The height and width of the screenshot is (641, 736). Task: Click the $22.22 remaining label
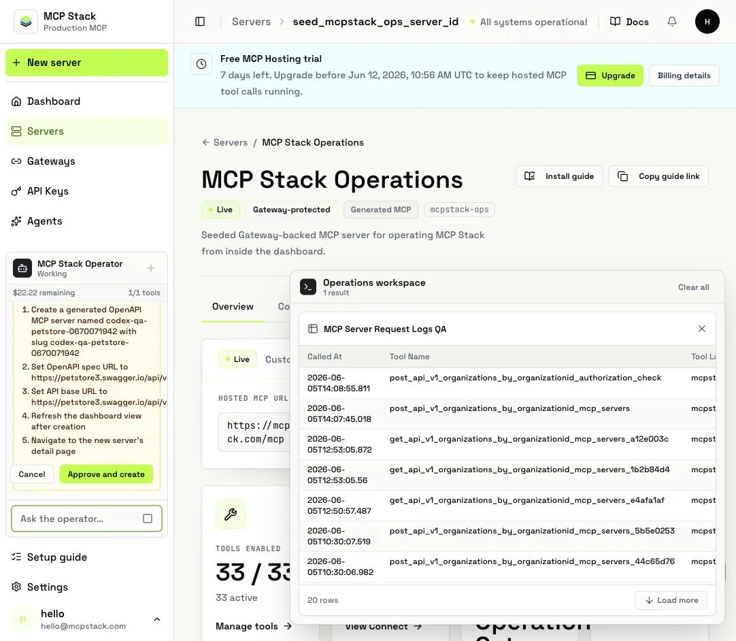[44, 293]
